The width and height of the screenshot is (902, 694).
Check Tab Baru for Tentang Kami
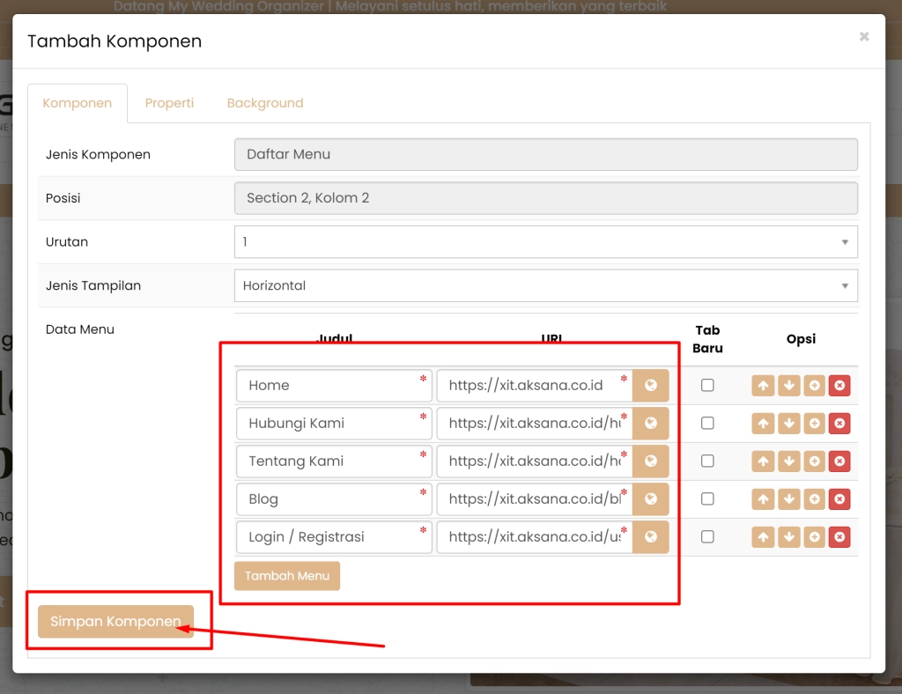click(707, 461)
